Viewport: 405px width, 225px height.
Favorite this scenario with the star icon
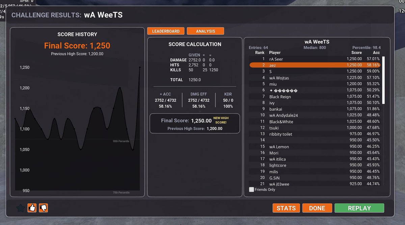pos(21,208)
